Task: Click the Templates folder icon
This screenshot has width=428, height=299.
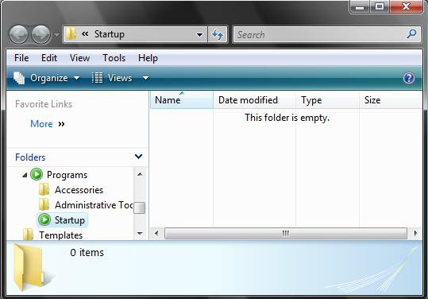Action: point(28,235)
